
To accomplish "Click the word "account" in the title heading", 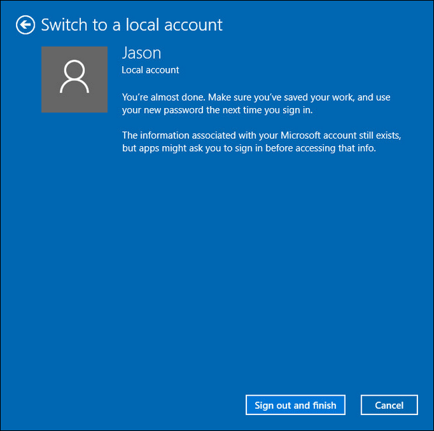I will click(x=194, y=25).
